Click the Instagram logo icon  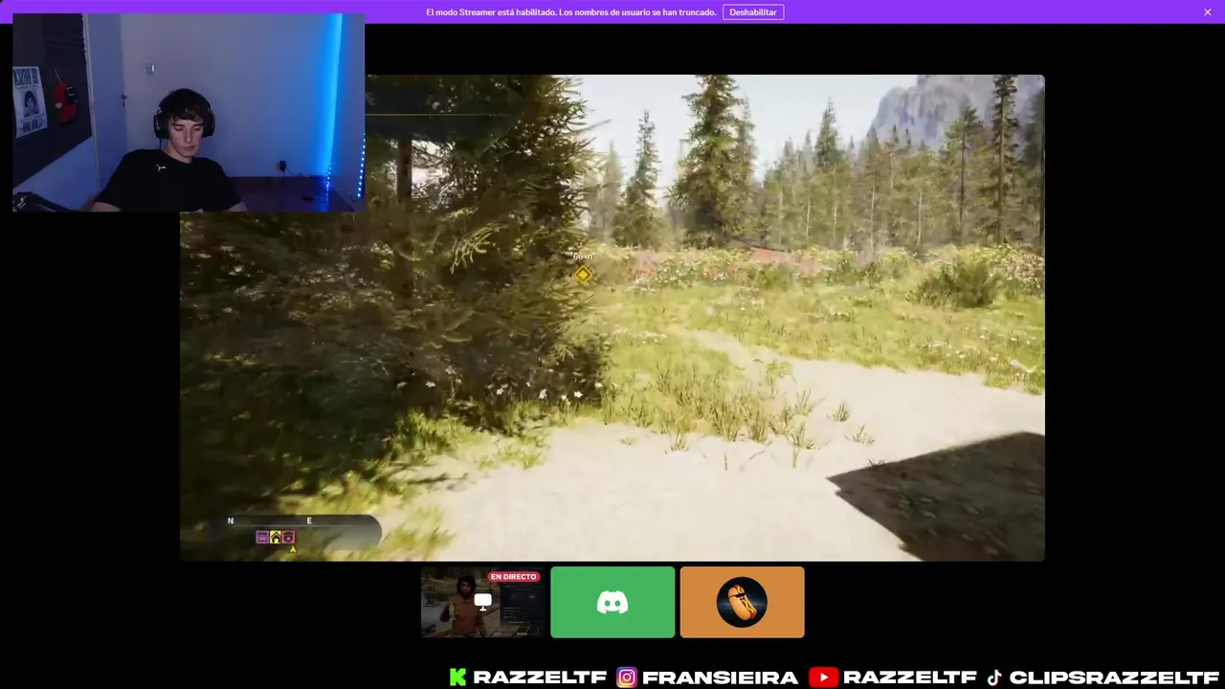point(627,678)
